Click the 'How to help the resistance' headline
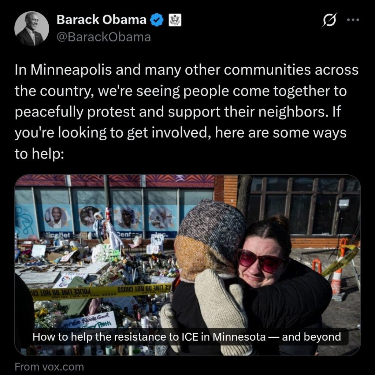 pyautogui.click(x=187, y=337)
